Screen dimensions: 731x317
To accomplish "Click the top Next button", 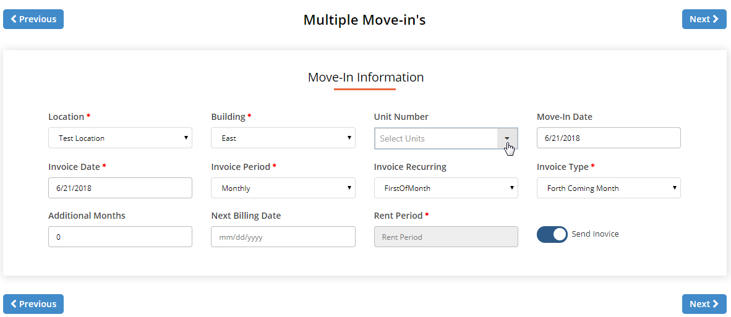I will click(704, 19).
